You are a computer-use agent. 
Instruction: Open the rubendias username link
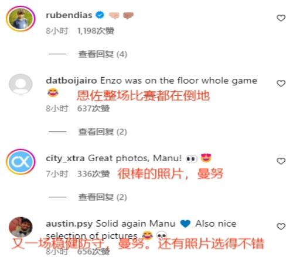pyautogui.click(x=69, y=15)
